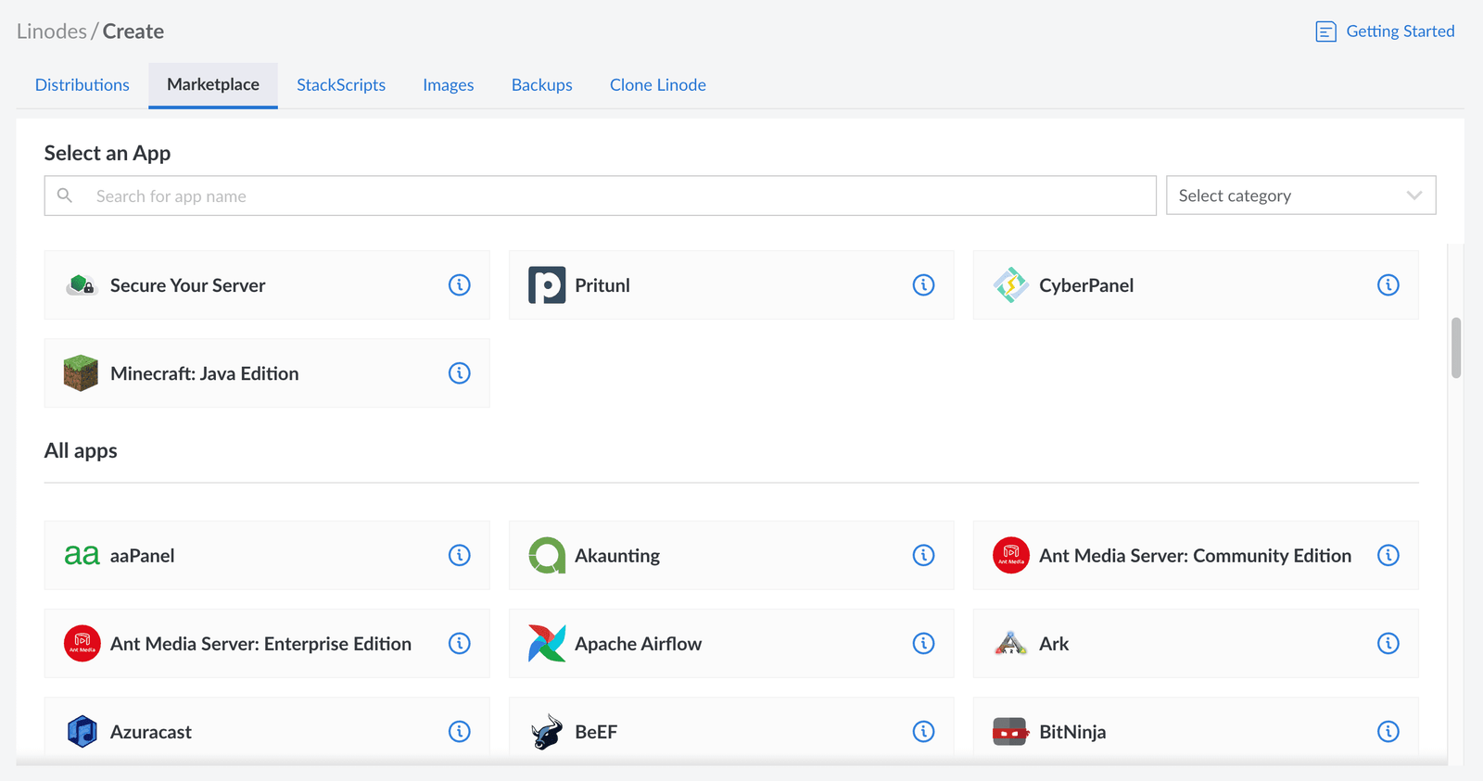Click the Select an App heading
Image resolution: width=1483 pixels, height=781 pixels.
(108, 153)
